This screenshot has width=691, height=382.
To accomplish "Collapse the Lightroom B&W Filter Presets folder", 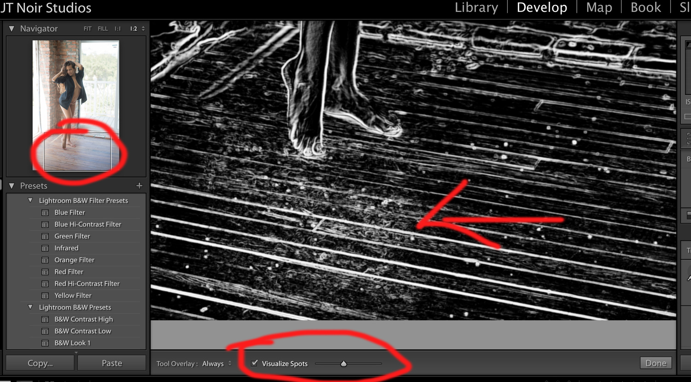I will [x=30, y=200].
